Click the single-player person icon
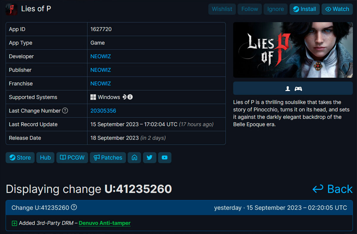Screen dimensions: 357x234 click(288, 89)
